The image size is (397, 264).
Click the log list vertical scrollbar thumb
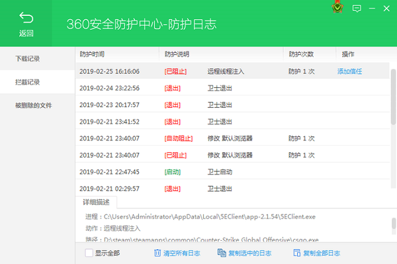(x=393, y=97)
